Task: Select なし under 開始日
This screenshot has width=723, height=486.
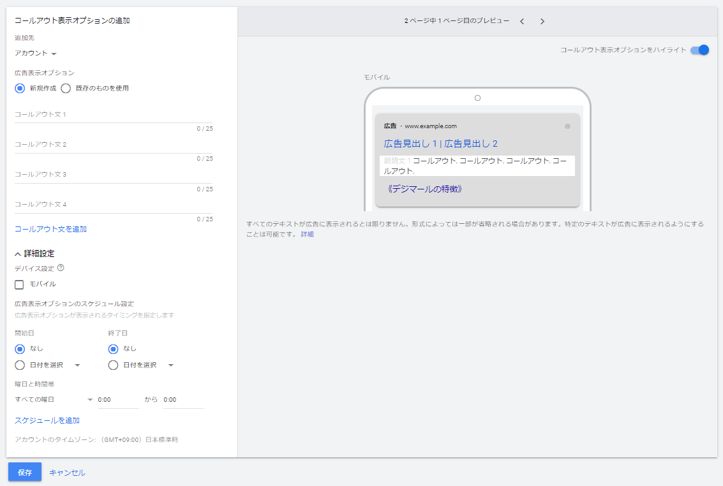Action: pos(20,349)
